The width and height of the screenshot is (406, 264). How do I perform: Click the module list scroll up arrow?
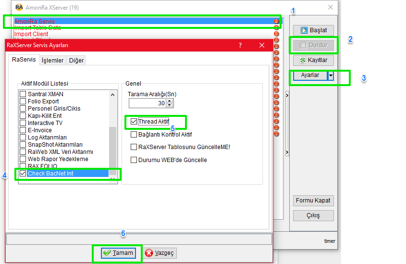112,95
